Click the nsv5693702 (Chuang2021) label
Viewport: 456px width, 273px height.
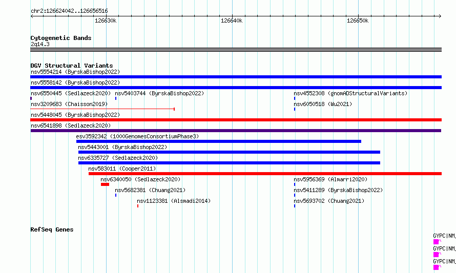[x=329, y=201]
